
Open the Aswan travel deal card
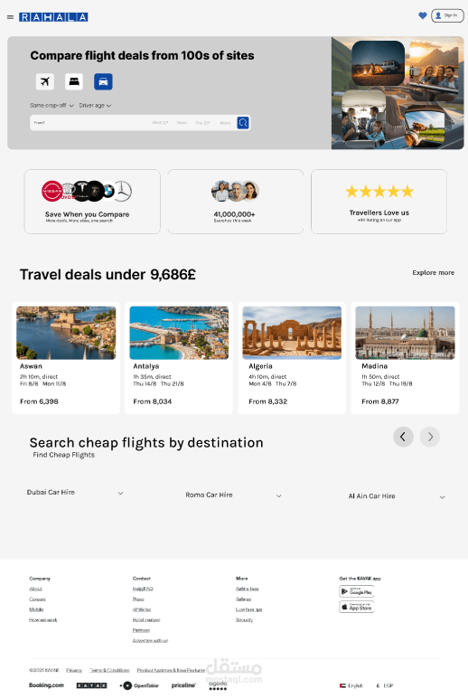tap(66, 358)
